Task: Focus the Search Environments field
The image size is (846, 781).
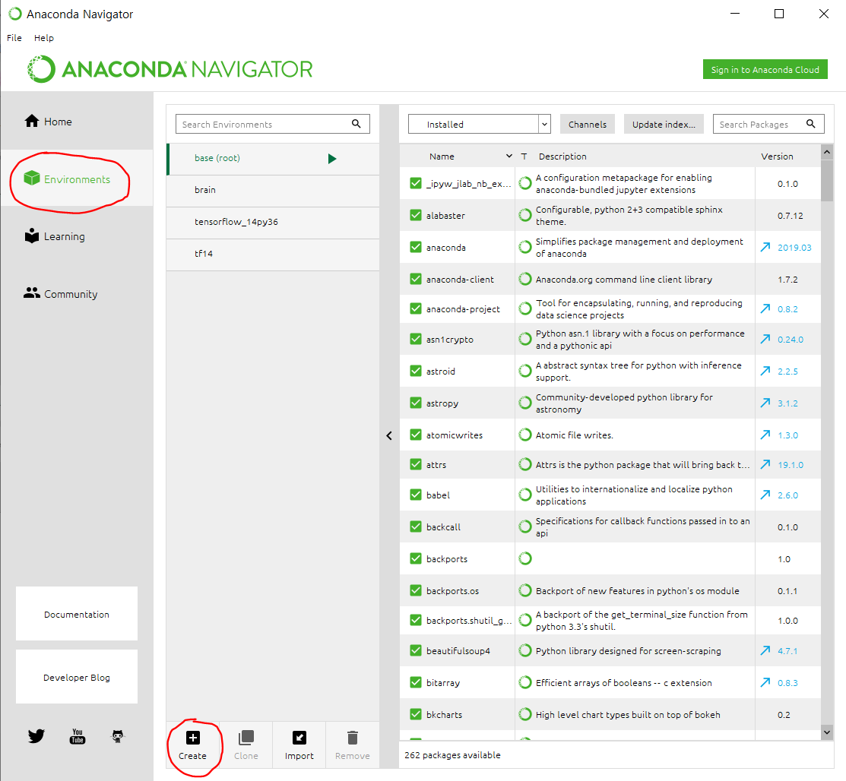Action: [x=272, y=124]
